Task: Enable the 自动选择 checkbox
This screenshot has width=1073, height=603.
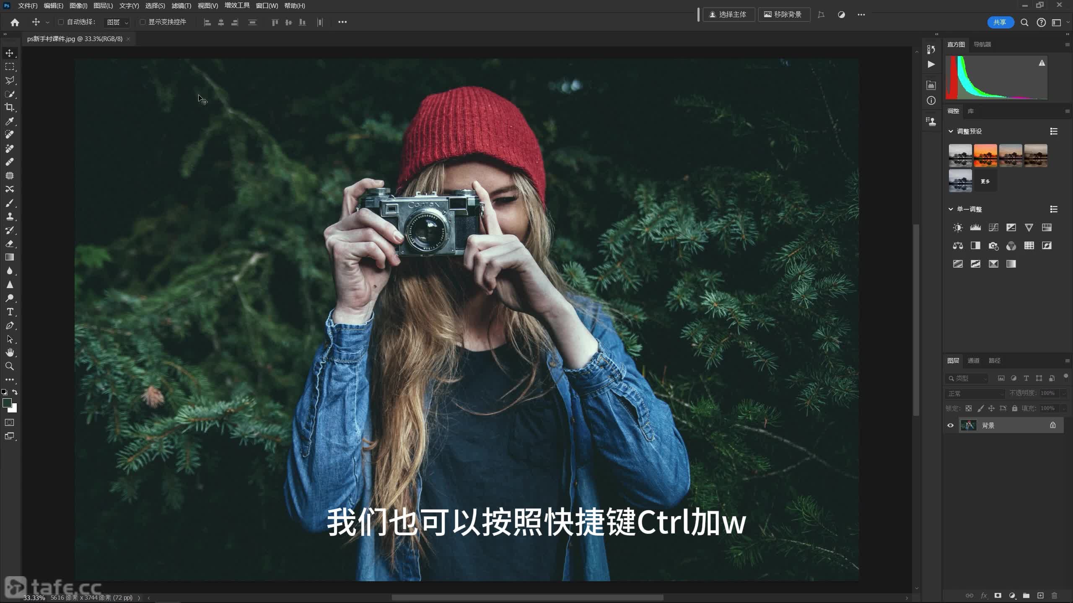Action: tap(61, 22)
